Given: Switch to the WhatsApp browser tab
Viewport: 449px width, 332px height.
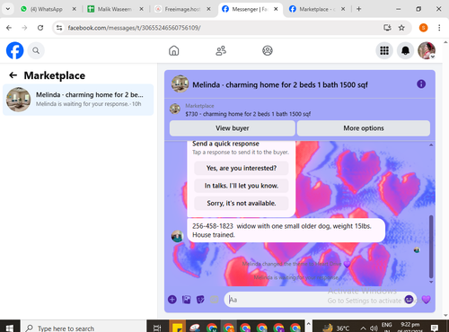Looking at the screenshot, I should pyautogui.click(x=47, y=9).
